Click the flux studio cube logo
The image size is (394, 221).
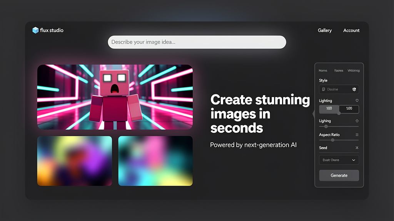pos(35,30)
